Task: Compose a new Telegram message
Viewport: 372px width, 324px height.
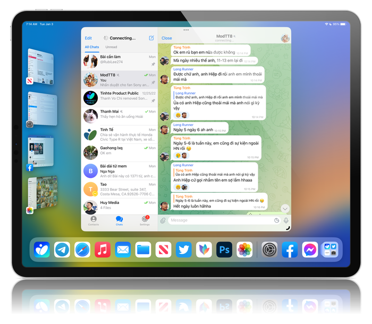Action: click(151, 38)
